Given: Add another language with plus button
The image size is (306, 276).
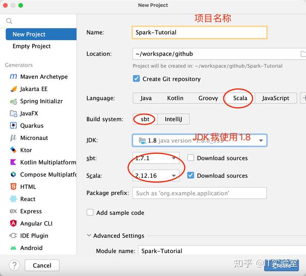Looking at the screenshot, I should point(303,98).
